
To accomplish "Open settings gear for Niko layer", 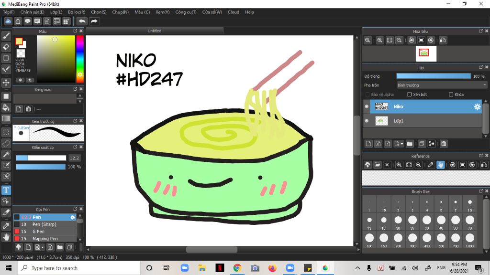I will point(477,106).
